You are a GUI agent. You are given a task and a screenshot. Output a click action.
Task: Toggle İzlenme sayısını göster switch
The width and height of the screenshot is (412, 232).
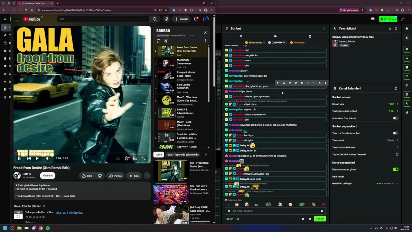[396, 169]
